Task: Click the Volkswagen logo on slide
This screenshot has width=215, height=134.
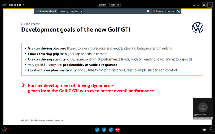Action: pos(198,28)
